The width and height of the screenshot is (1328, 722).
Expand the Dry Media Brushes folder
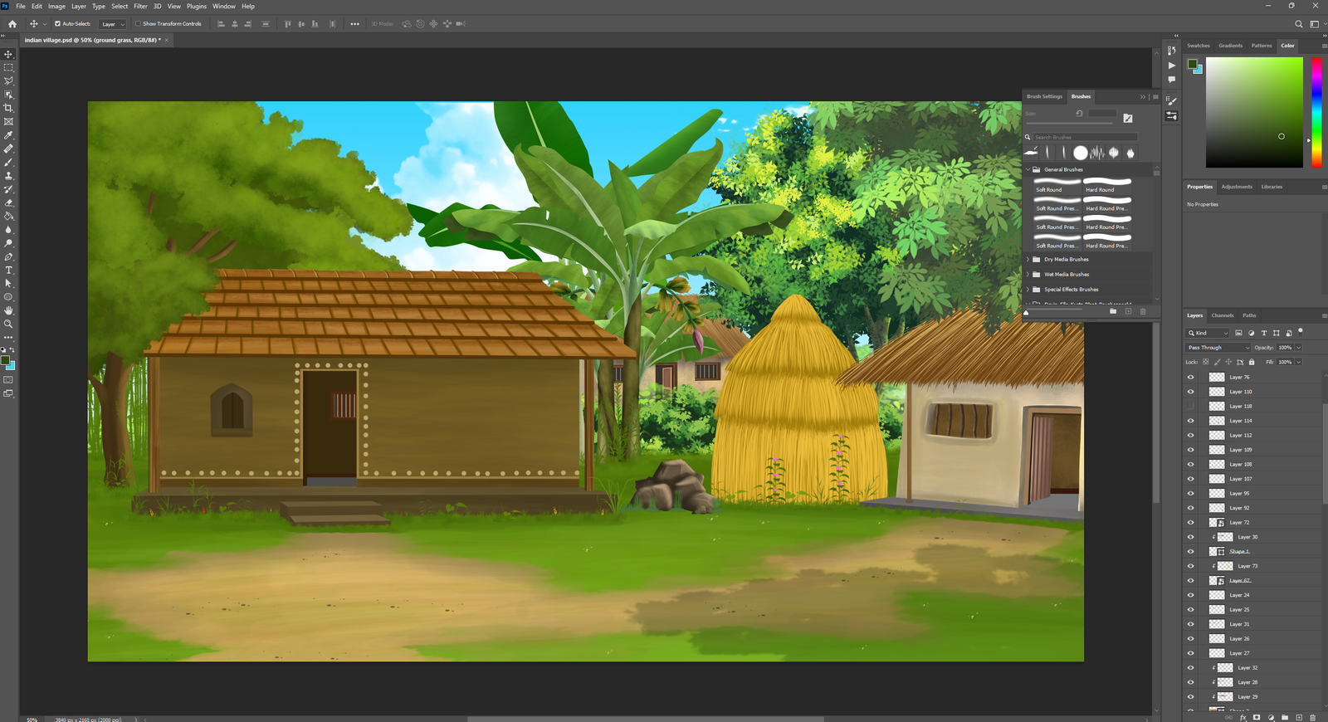click(1028, 260)
